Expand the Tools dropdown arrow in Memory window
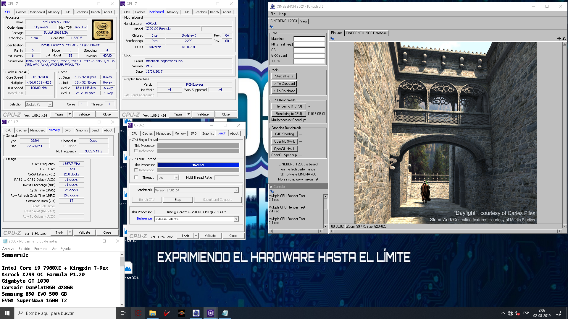Screen dimensions: 568x319 tap(70, 232)
